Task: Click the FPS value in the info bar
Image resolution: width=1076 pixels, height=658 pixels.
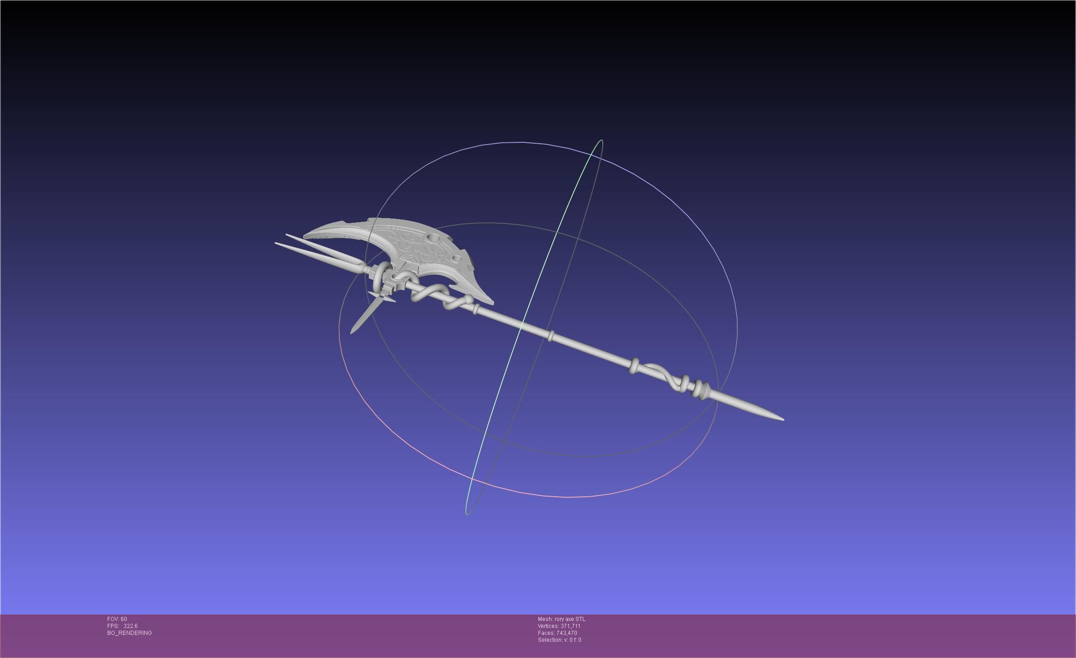Action: [130, 626]
